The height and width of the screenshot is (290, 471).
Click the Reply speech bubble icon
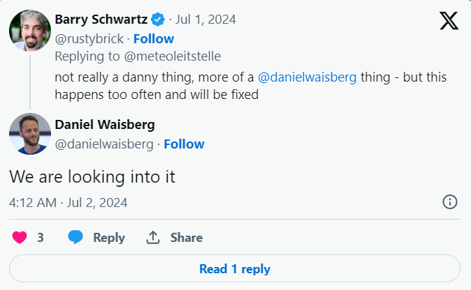click(x=75, y=237)
